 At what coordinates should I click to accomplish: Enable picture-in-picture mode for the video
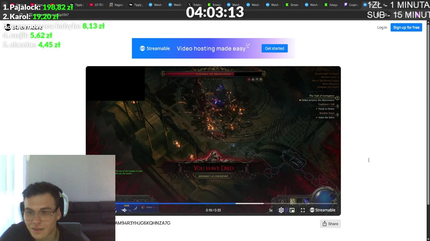292,210
